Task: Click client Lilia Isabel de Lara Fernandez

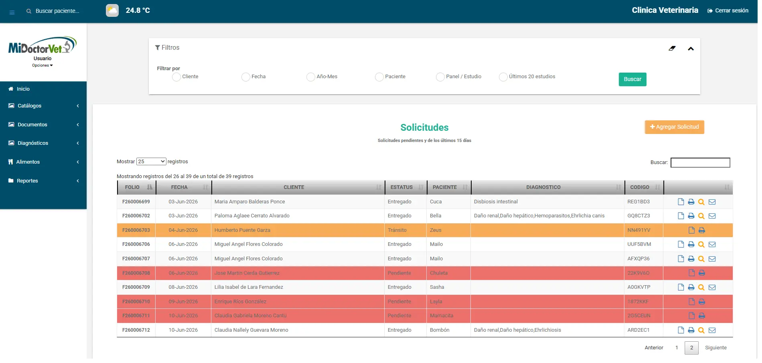Action: 249,287
